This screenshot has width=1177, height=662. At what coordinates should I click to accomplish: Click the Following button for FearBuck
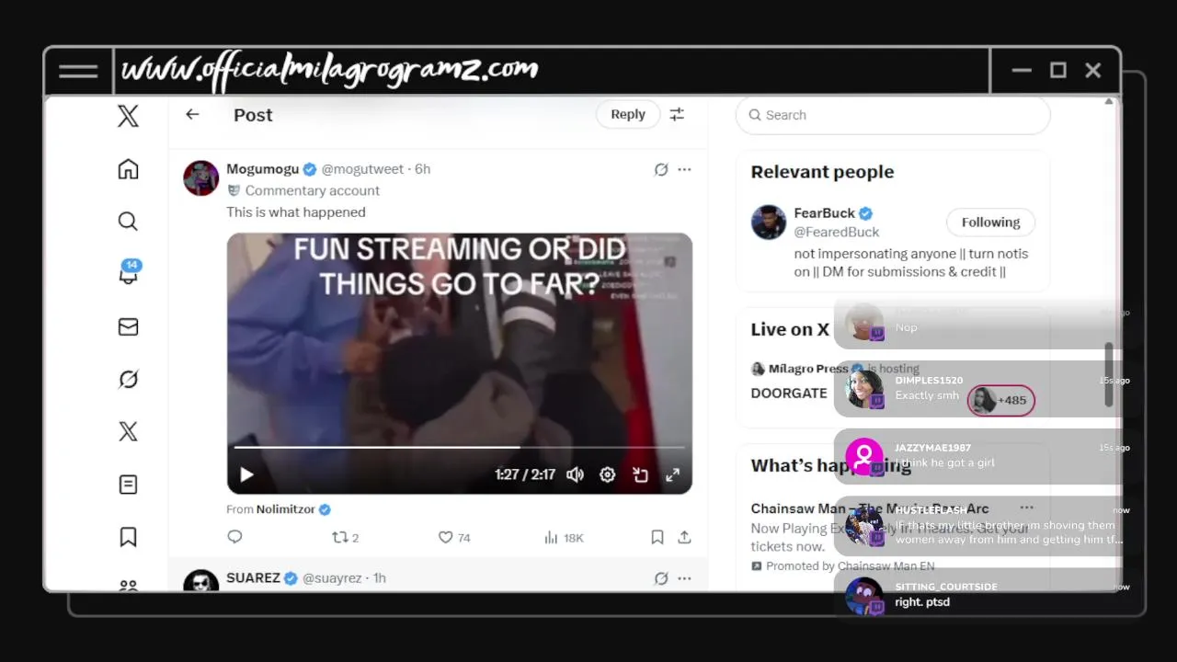point(990,222)
